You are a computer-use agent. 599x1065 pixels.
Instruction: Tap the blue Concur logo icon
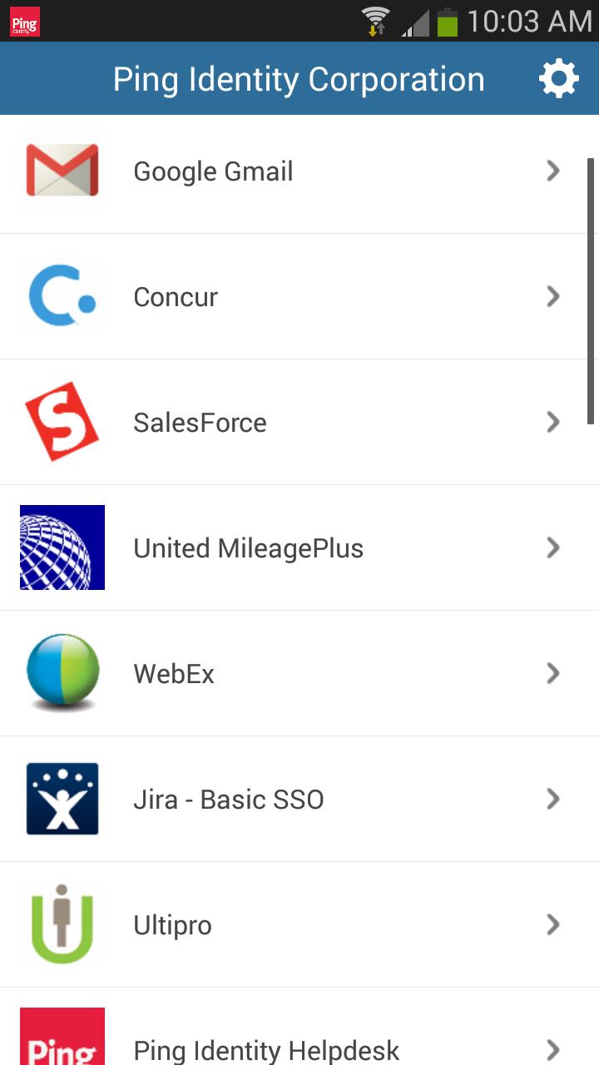point(62,296)
